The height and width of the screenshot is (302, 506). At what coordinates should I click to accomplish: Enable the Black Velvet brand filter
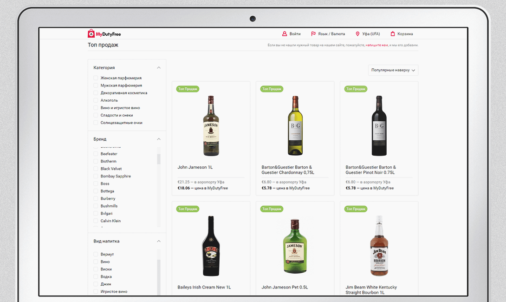pyautogui.click(x=96, y=169)
